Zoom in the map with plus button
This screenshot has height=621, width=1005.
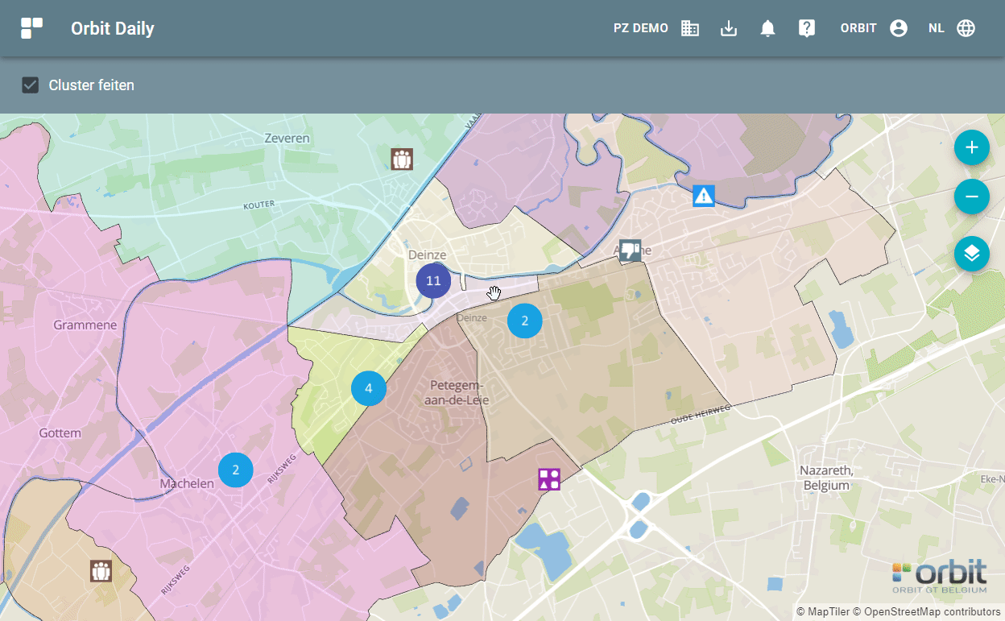pyautogui.click(x=971, y=147)
